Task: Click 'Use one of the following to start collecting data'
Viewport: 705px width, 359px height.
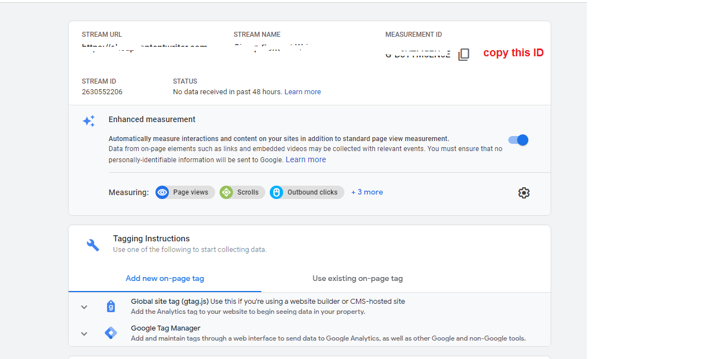Action: tap(190, 250)
